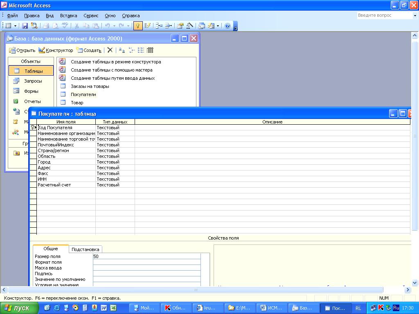Switch База window to large icons view

point(122,50)
